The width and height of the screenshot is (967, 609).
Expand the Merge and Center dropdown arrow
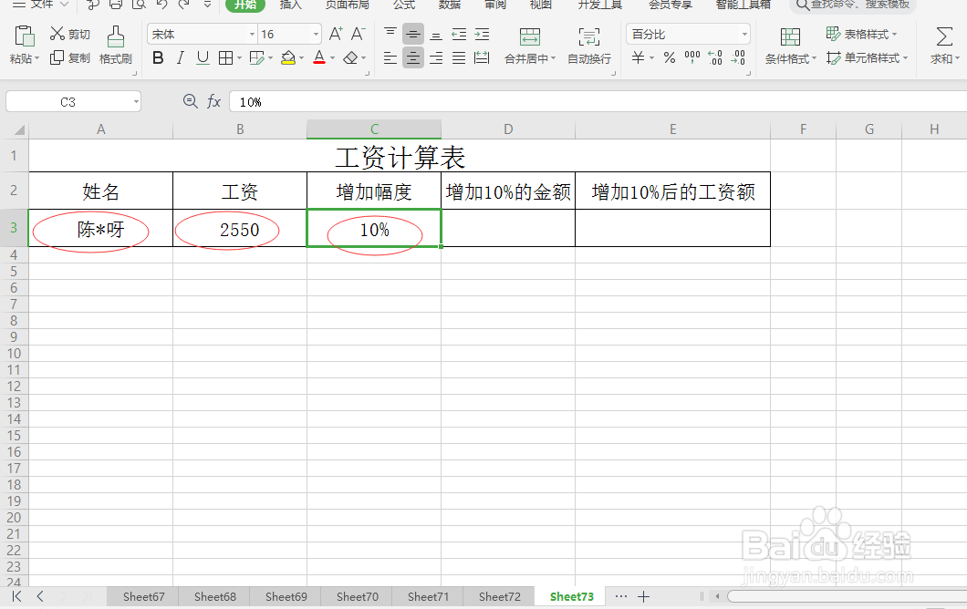(x=553, y=58)
